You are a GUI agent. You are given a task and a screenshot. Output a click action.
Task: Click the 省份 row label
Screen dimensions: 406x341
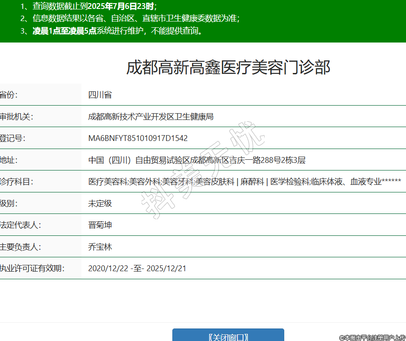[9, 95]
